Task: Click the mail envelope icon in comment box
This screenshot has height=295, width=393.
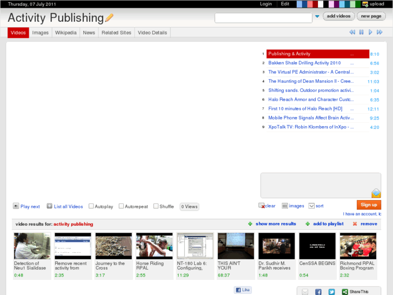Action: coord(376,193)
